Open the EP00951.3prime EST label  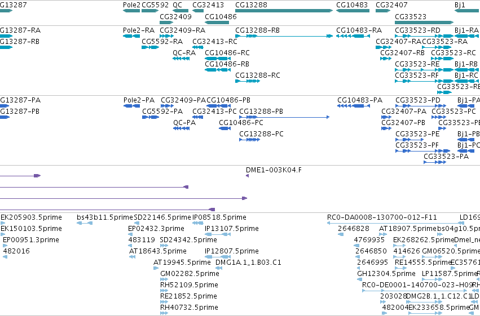[31, 240]
